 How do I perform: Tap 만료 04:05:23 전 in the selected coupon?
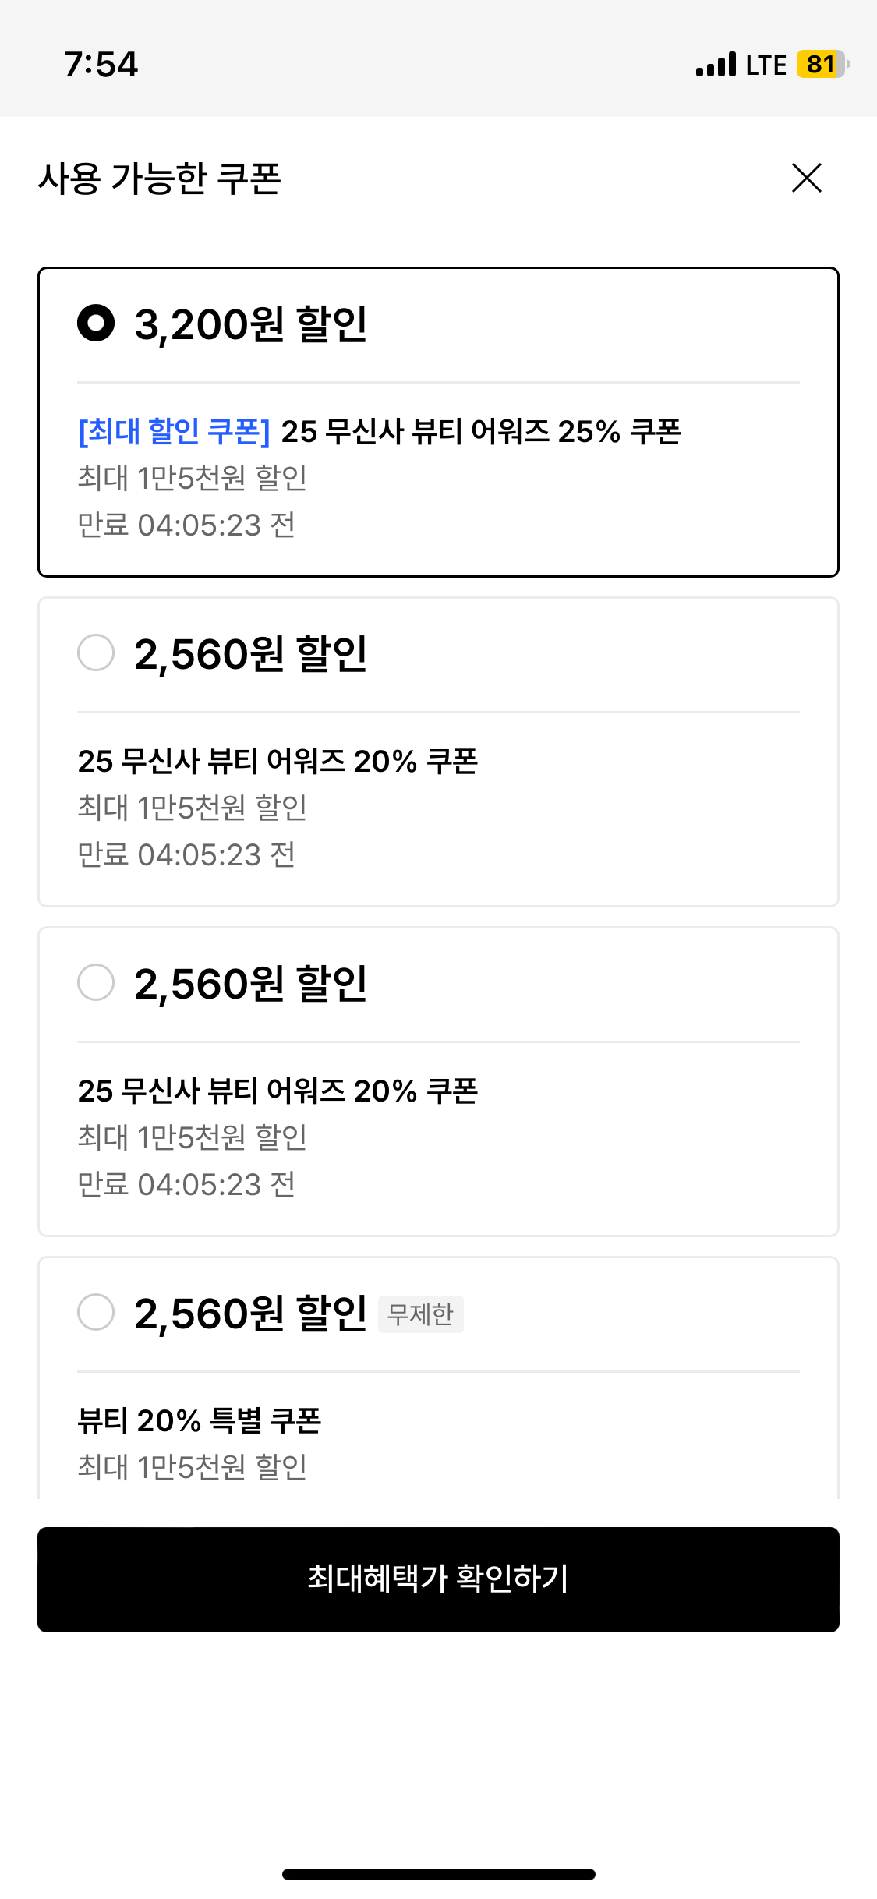coord(186,525)
